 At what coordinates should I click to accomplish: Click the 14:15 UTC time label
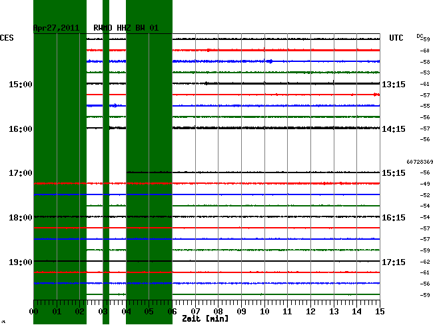click(x=394, y=129)
